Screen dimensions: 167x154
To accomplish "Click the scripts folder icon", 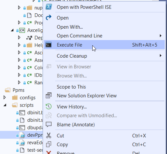I will click(15, 105).
